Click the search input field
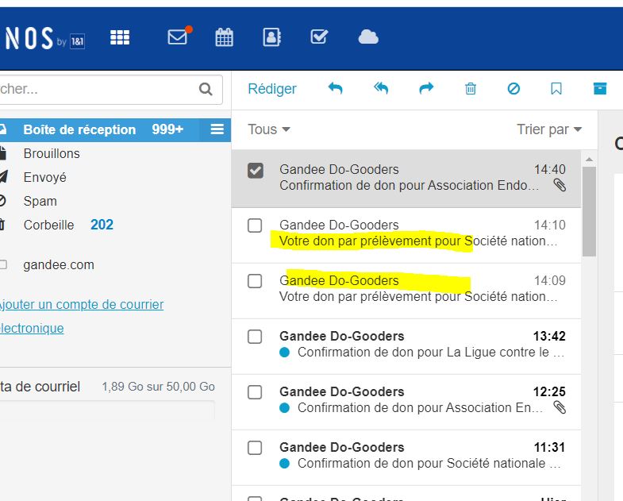 (110, 89)
